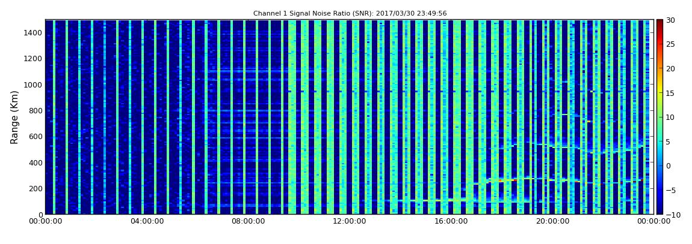This screenshot has height=244, width=692.
Task: Click the 1000 range axis tick label
Action: coord(33,85)
